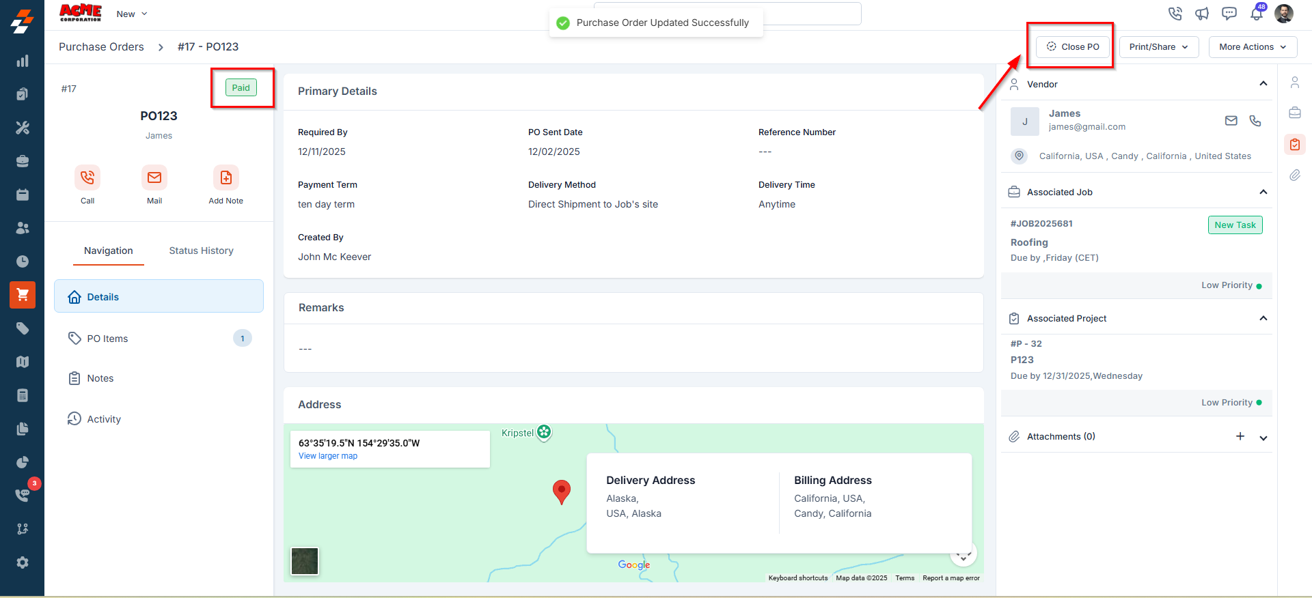Image resolution: width=1312 pixels, height=598 pixels.
Task: Click the ACME Corporation logo
Action: (81, 13)
